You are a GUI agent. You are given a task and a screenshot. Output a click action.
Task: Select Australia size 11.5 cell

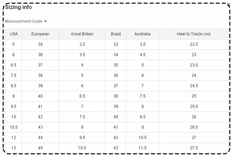tap(142, 148)
